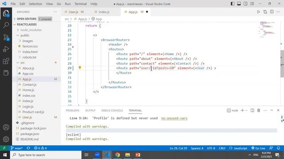This screenshot has width=284, height=159.
Task: Add a new terminal with plus icon
Action: (242, 110)
